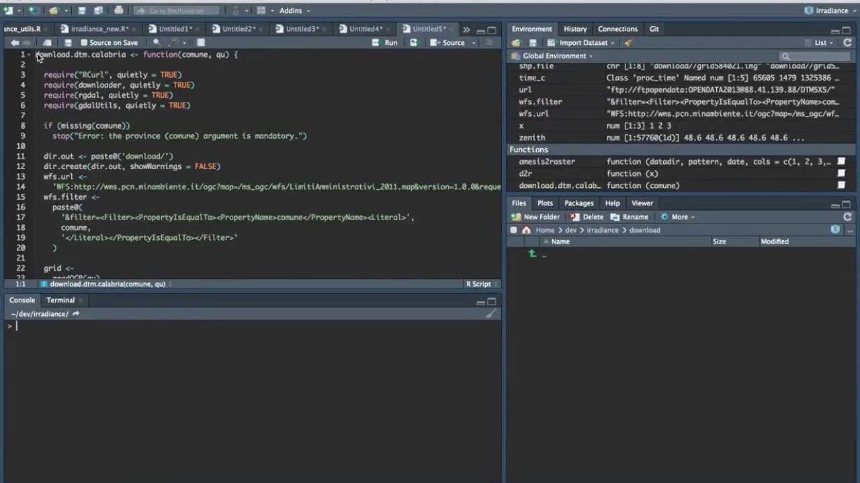Open the R Script file type selector
860x483 pixels.
point(482,284)
